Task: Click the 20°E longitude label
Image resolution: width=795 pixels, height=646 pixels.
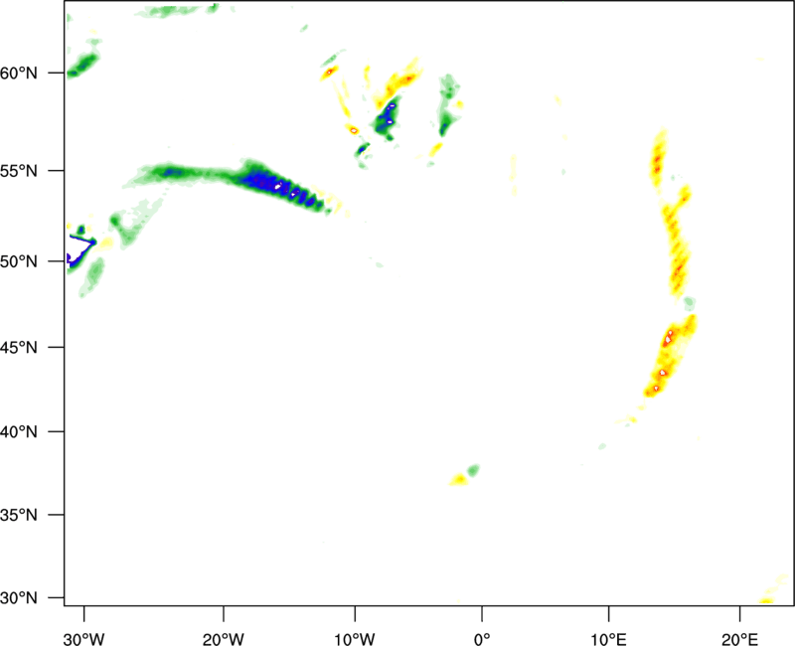Action: click(x=739, y=639)
